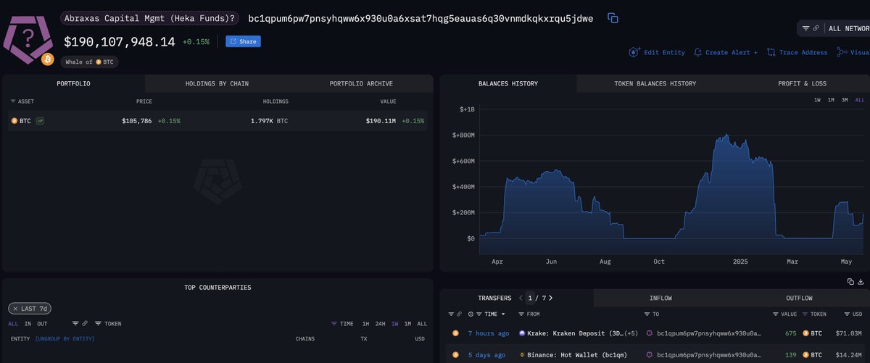870x363 pixels.
Task: Click the entity avatar with question mark
Action: click(x=28, y=38)
